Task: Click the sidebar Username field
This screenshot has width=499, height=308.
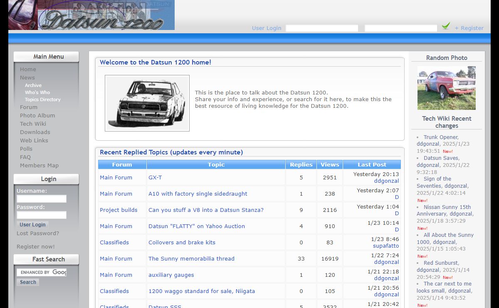Action: pyautogui.click(x=42, y=199)
